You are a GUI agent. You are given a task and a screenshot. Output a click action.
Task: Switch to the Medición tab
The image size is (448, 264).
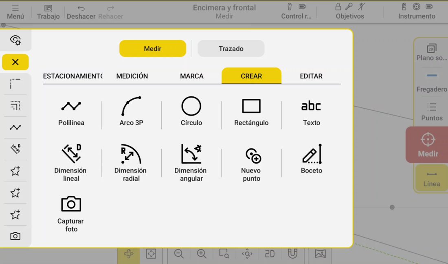tap(132, 76)
